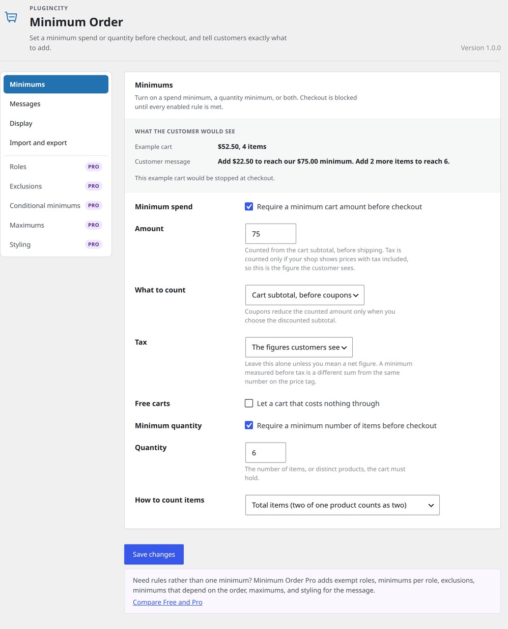Click the PRO badge next to Roles

coord(94,167)
